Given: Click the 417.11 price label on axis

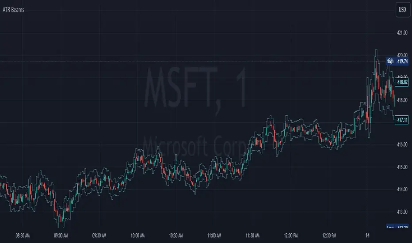Looking at the screenshot, I should click(x=402, y=120).
